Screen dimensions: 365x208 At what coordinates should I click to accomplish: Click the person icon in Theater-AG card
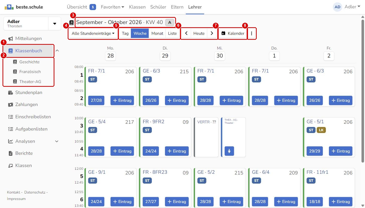point(229,151)
